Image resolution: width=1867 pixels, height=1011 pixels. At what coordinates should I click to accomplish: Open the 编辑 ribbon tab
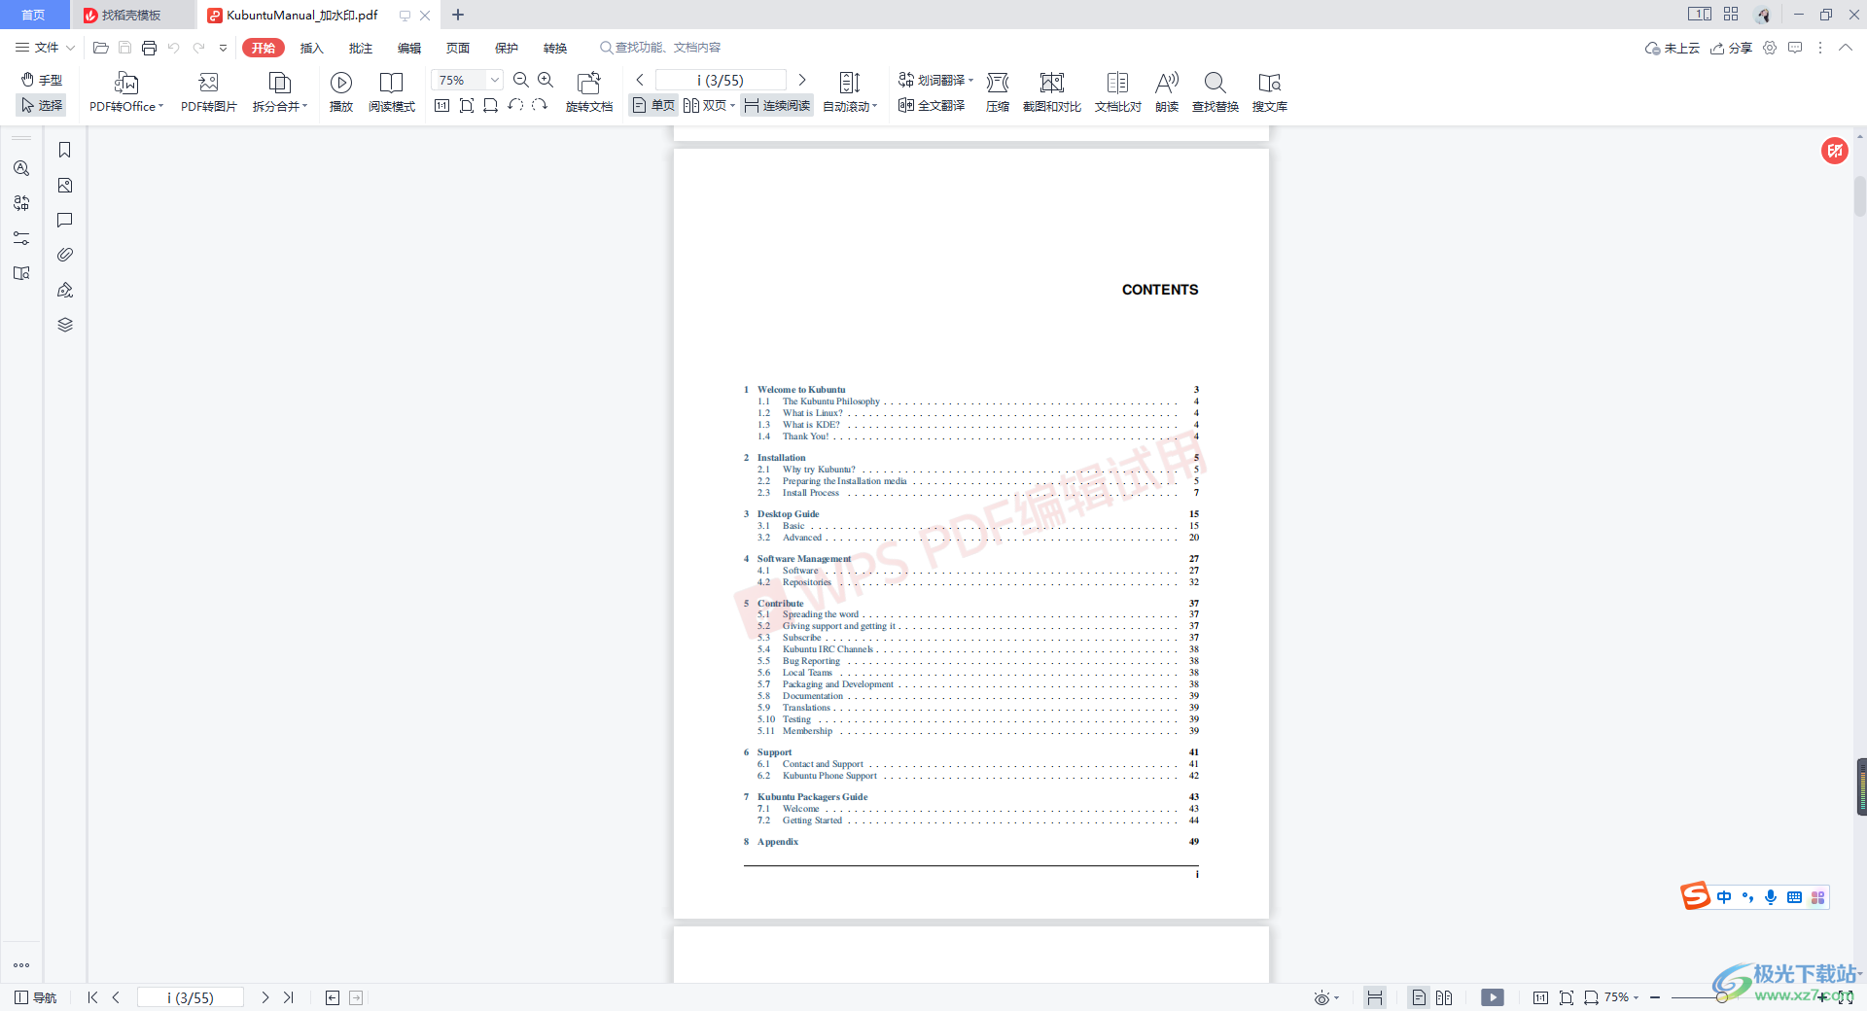click(x=409, y=48)
